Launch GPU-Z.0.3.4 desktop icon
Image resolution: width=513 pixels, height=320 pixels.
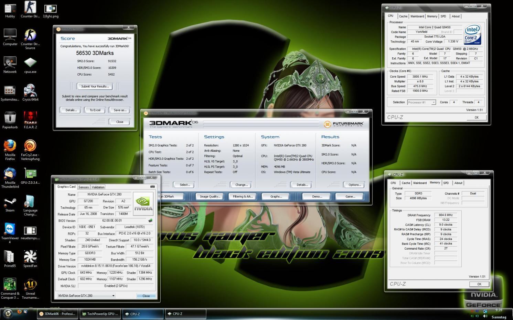[30, 176]
